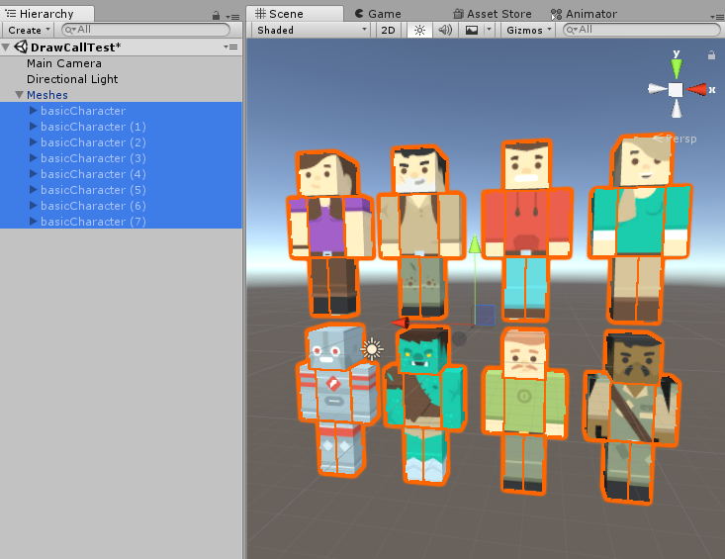Open scene effects dropdown arrow
The height and width of the screenshot is (559, 725).
[490, 30]
